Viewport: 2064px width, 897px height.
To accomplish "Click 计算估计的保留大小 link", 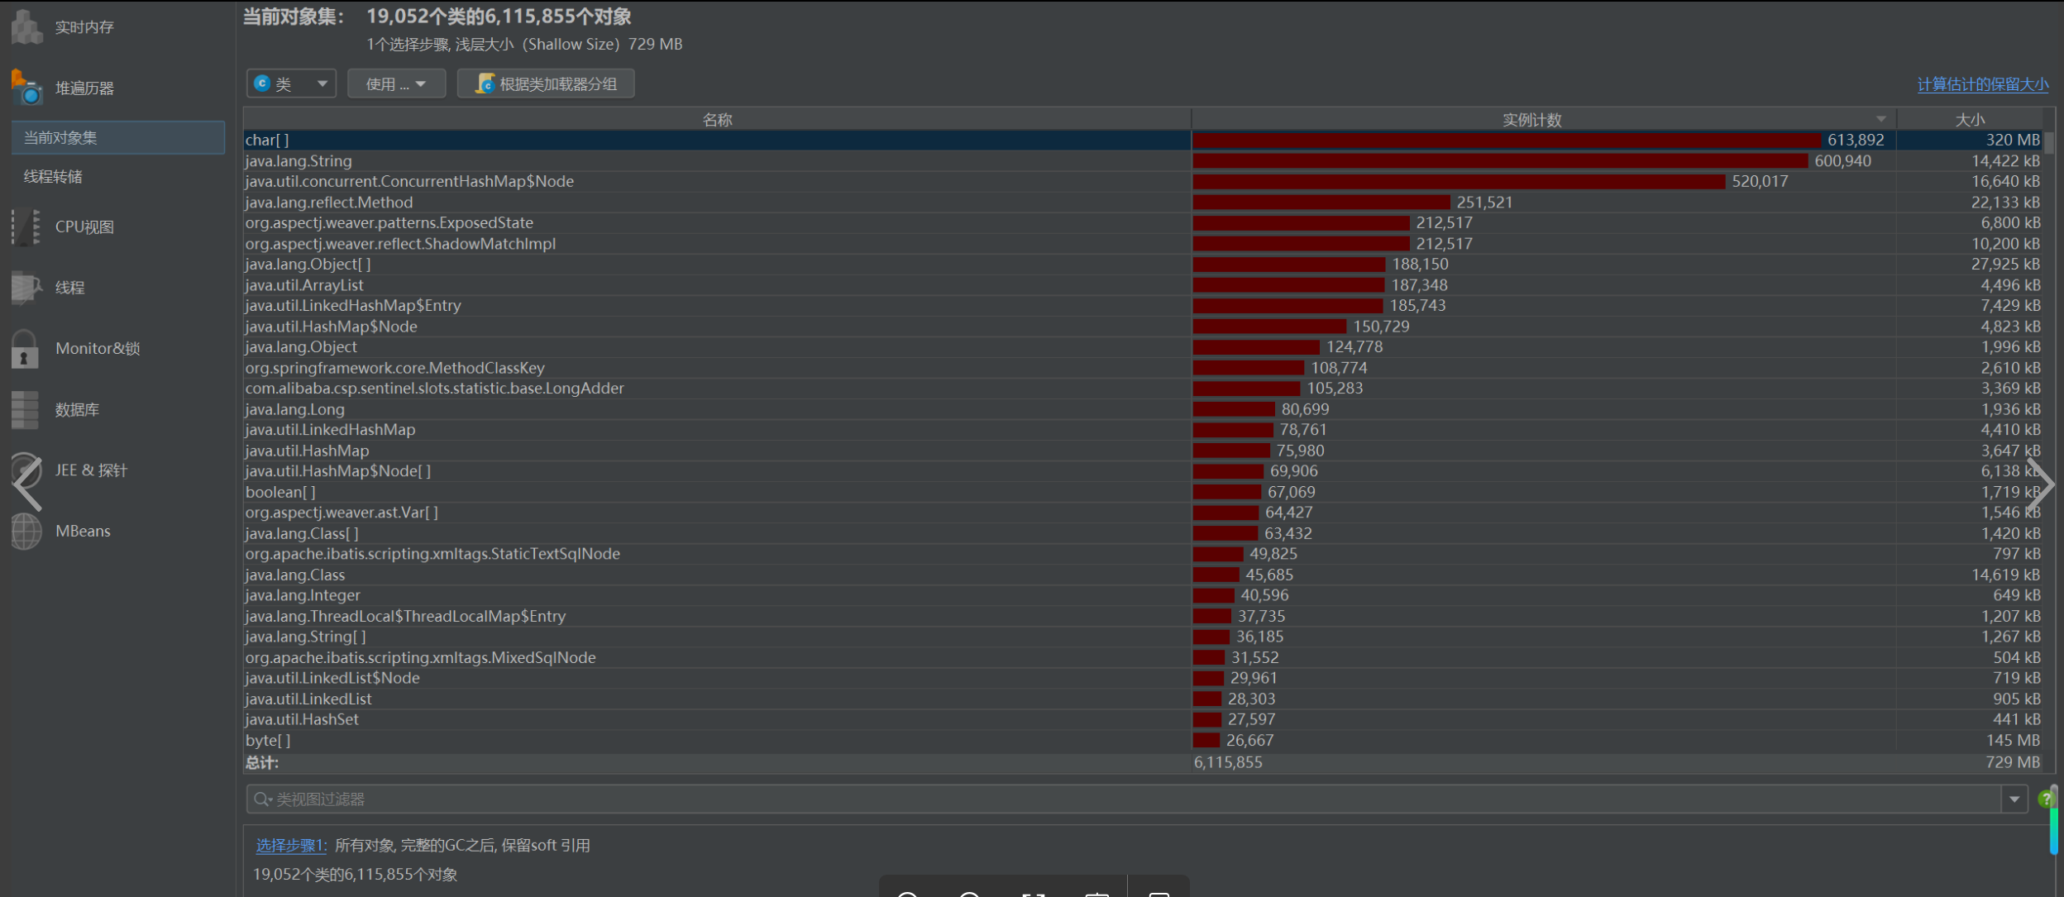I will point(1982,84).
